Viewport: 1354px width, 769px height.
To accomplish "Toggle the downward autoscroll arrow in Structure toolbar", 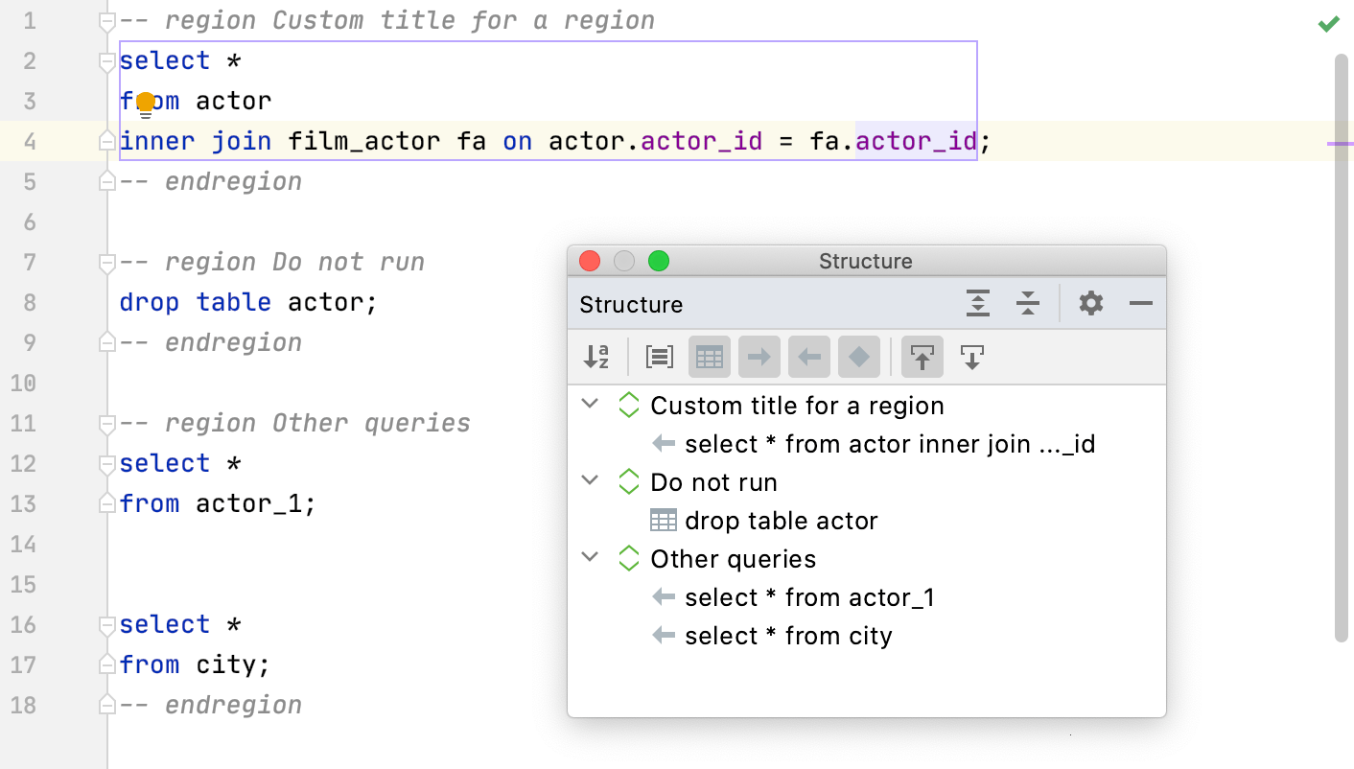I will (971, 357).
